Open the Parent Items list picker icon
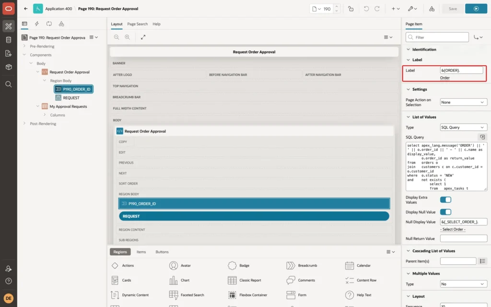This screenshot has width=491, height=307. 482,261
